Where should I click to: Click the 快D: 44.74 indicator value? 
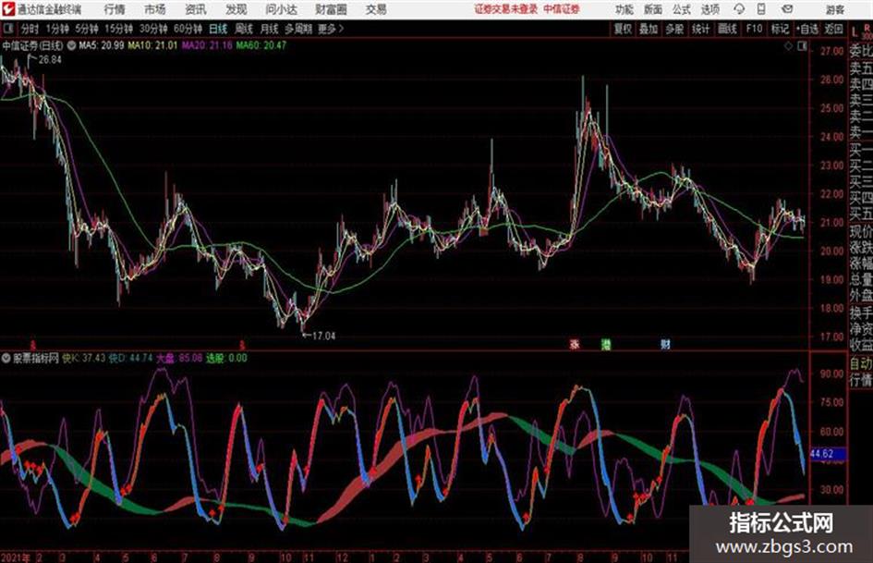tap(130, 358)
